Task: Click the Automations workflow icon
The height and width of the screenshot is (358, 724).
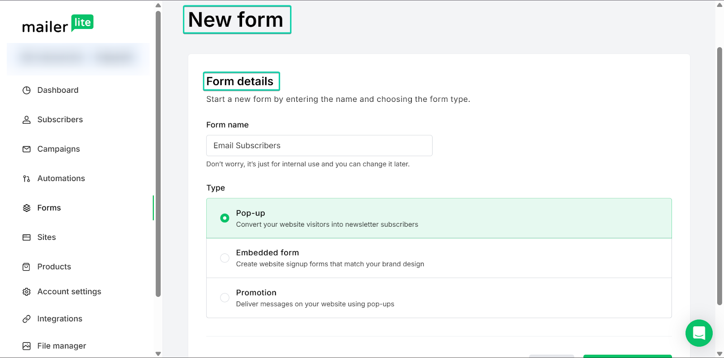Action: (27, 179)
